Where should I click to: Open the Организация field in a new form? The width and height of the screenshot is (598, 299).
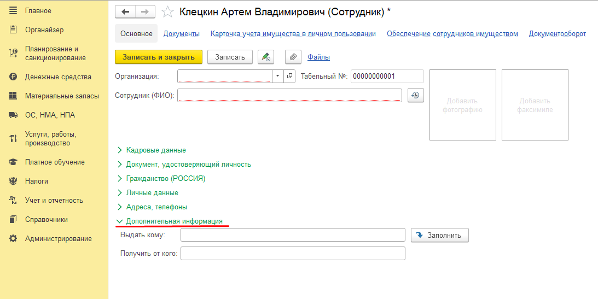tap(289, 76)
